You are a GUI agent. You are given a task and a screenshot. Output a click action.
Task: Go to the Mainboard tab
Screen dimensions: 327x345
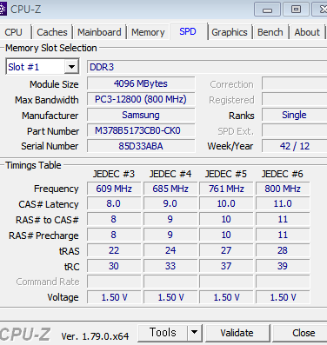click(x=99, y=32)
